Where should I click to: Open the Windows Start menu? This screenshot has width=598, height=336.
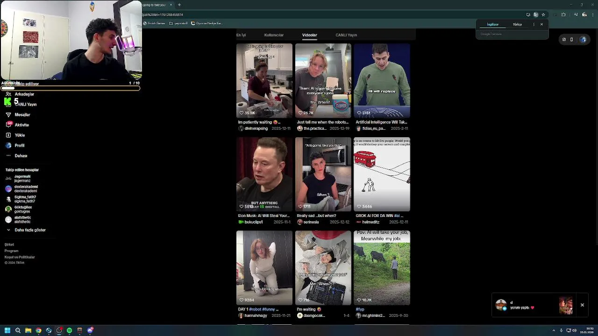click(x=7, y=330)
